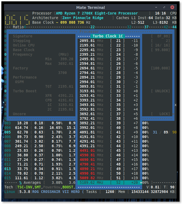Select the 2095.81 MHz ratio 21 entry
Image resolution: width=182 pixels, height=204 pixels.
[109, 41]
